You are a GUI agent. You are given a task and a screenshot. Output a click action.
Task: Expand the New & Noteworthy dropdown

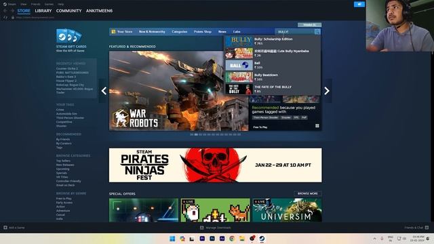coord(152,32)
